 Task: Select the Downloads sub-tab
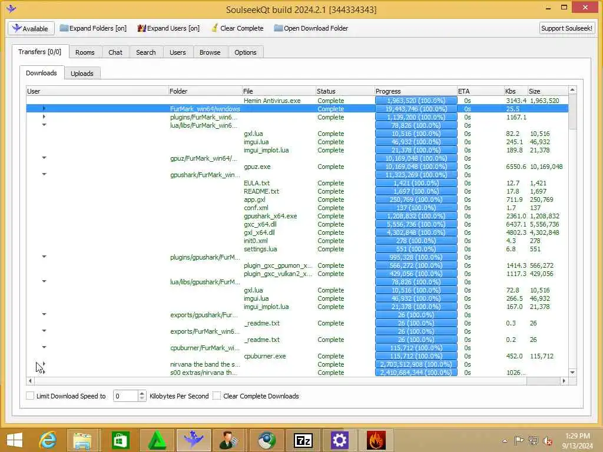pyautogui.click(x=42, y=73)
